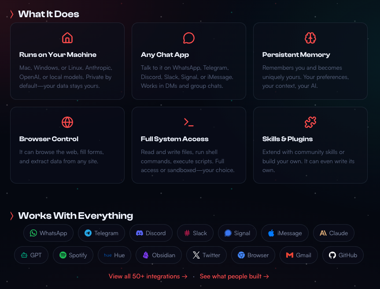Image resolution: width=380 pixels, height=289 pixels.
Task: Open the iMessage integration chip
Action: pos(284,233)
